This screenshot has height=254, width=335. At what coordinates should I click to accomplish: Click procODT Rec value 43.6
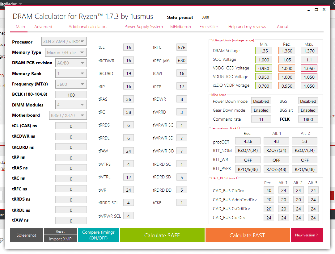click(248, 141)
